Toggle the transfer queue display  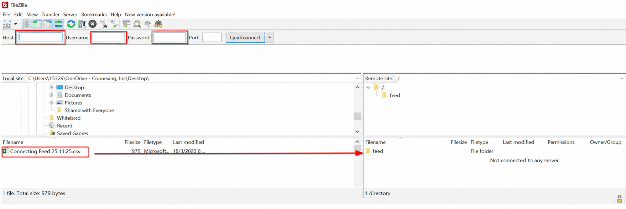[x=59, y=24]
